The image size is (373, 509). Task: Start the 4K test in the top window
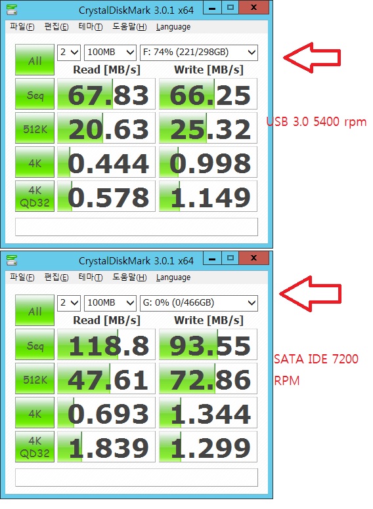click(x=35, y=162)
